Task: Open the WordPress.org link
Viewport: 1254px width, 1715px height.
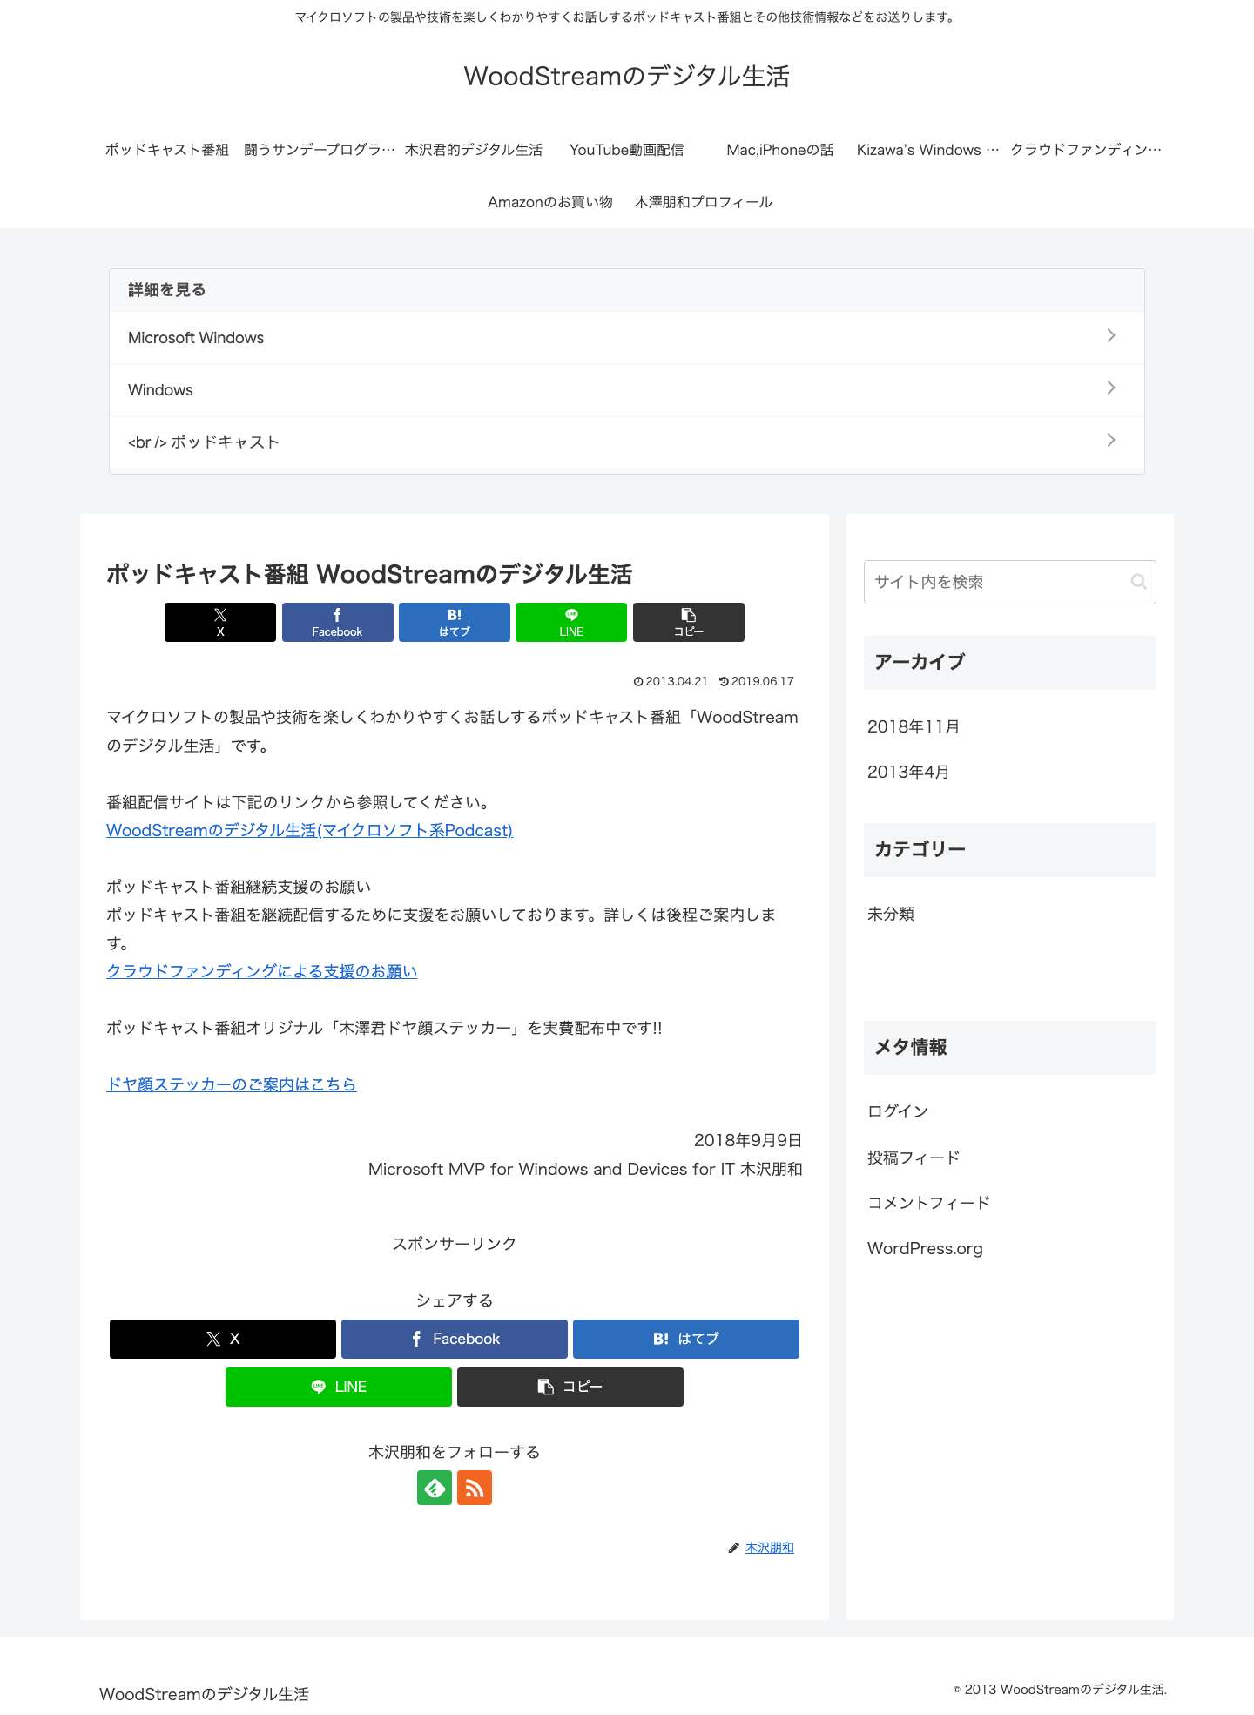Action: (x=925, y=1248)
